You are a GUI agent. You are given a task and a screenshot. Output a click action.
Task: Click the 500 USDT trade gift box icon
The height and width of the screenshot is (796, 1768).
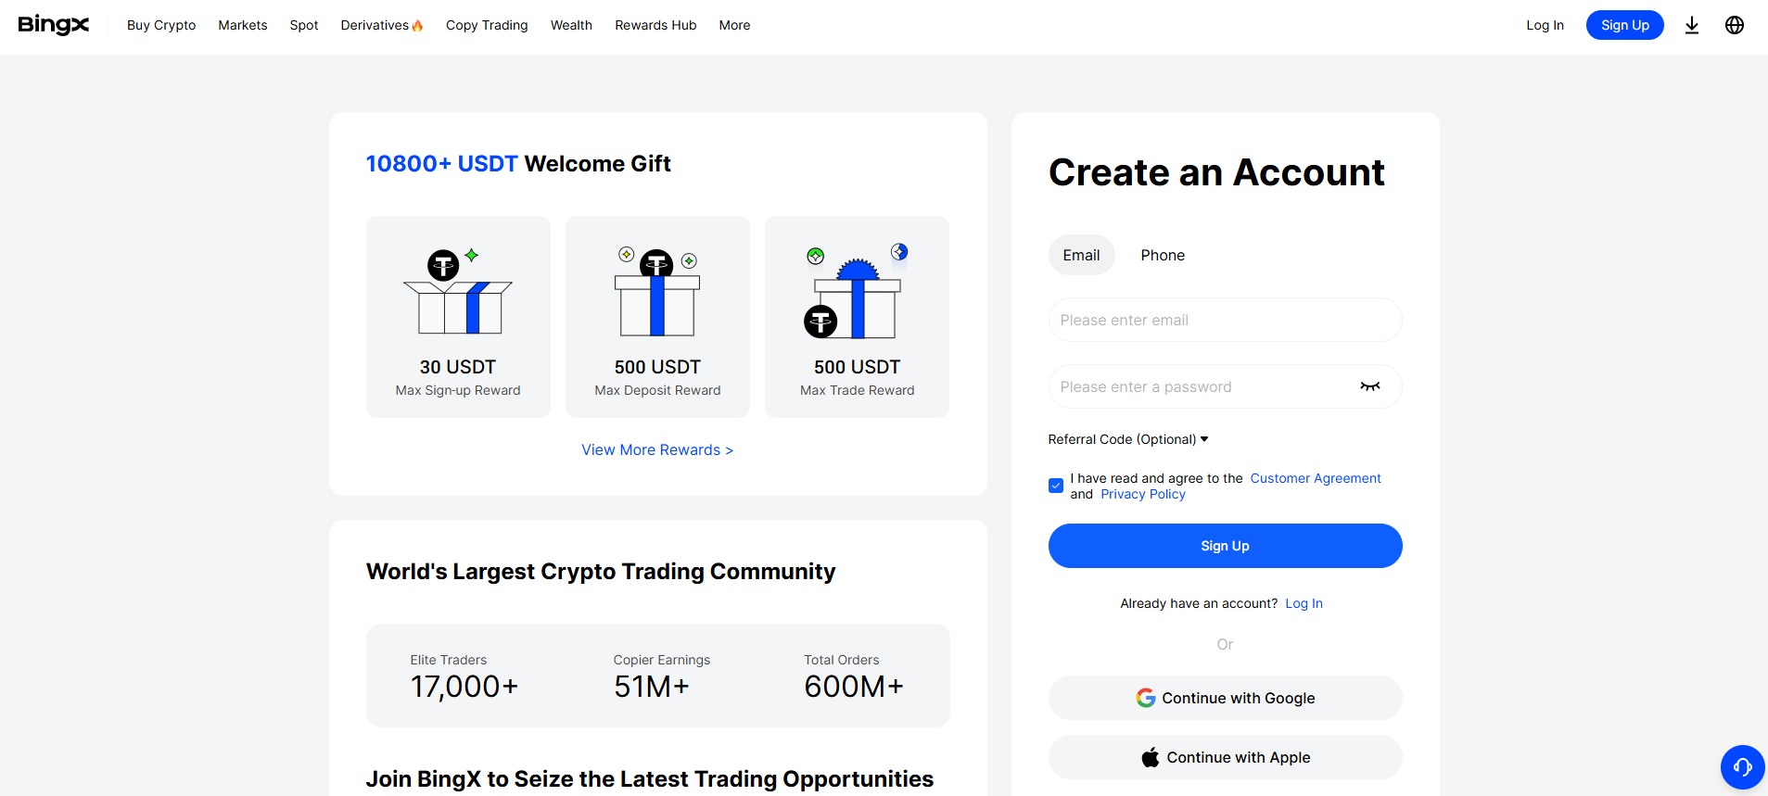click(x=856, y=292)
